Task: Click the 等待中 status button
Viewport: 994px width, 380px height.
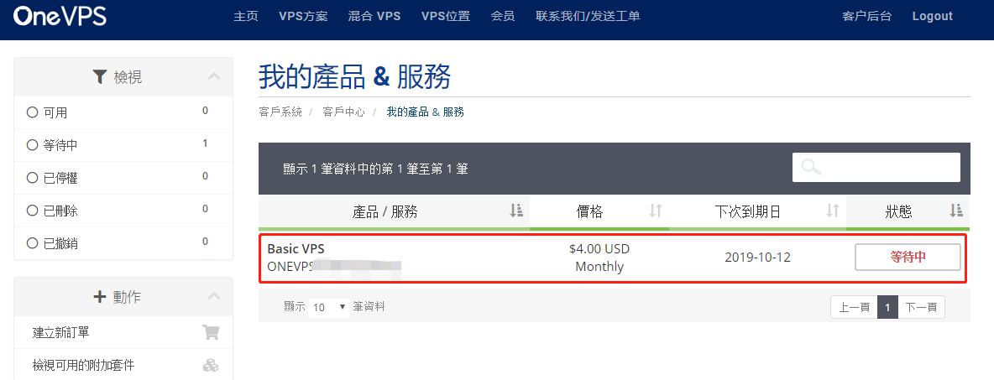Action: [x=908, y=258]
